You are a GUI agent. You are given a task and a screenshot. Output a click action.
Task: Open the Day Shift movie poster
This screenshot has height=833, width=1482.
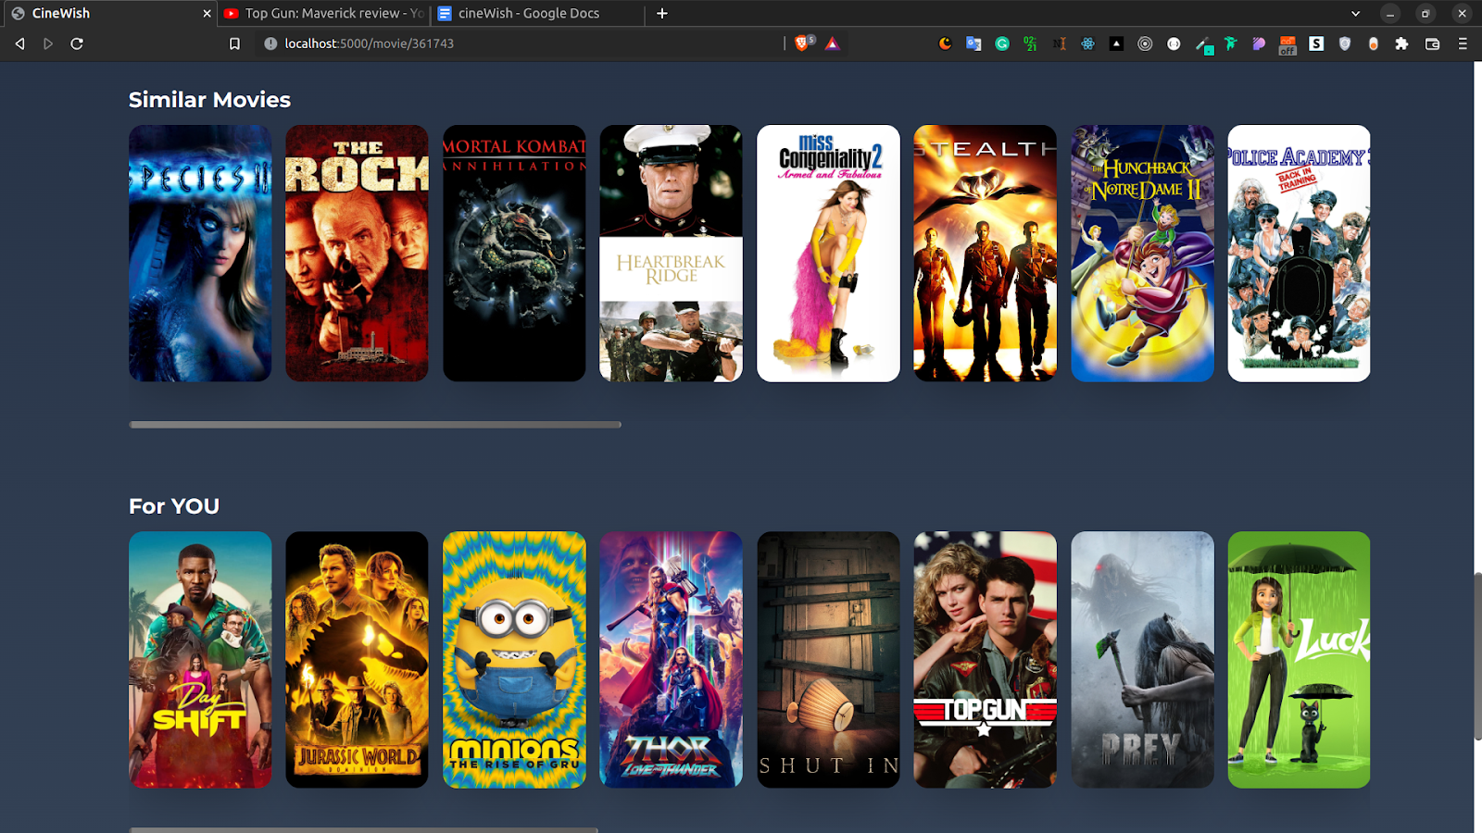(x=200, y=660)
